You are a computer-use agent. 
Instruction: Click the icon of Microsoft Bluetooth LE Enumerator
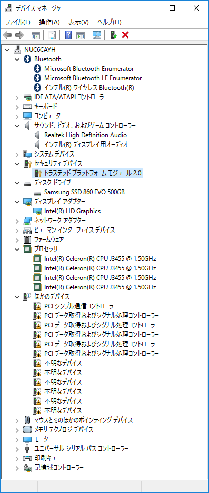tap(38, 78)
